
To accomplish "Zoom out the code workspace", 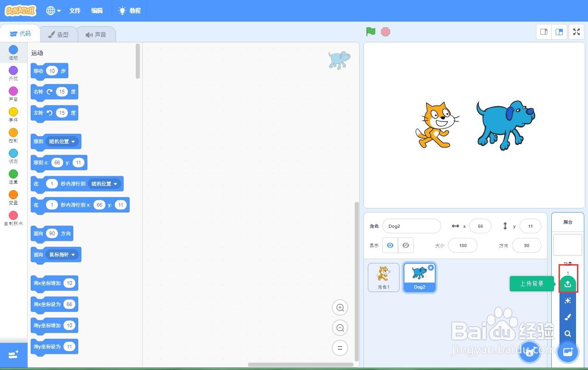I will [340, 328].
